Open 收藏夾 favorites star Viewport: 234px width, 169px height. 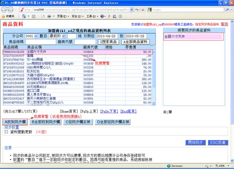(8, 16)
